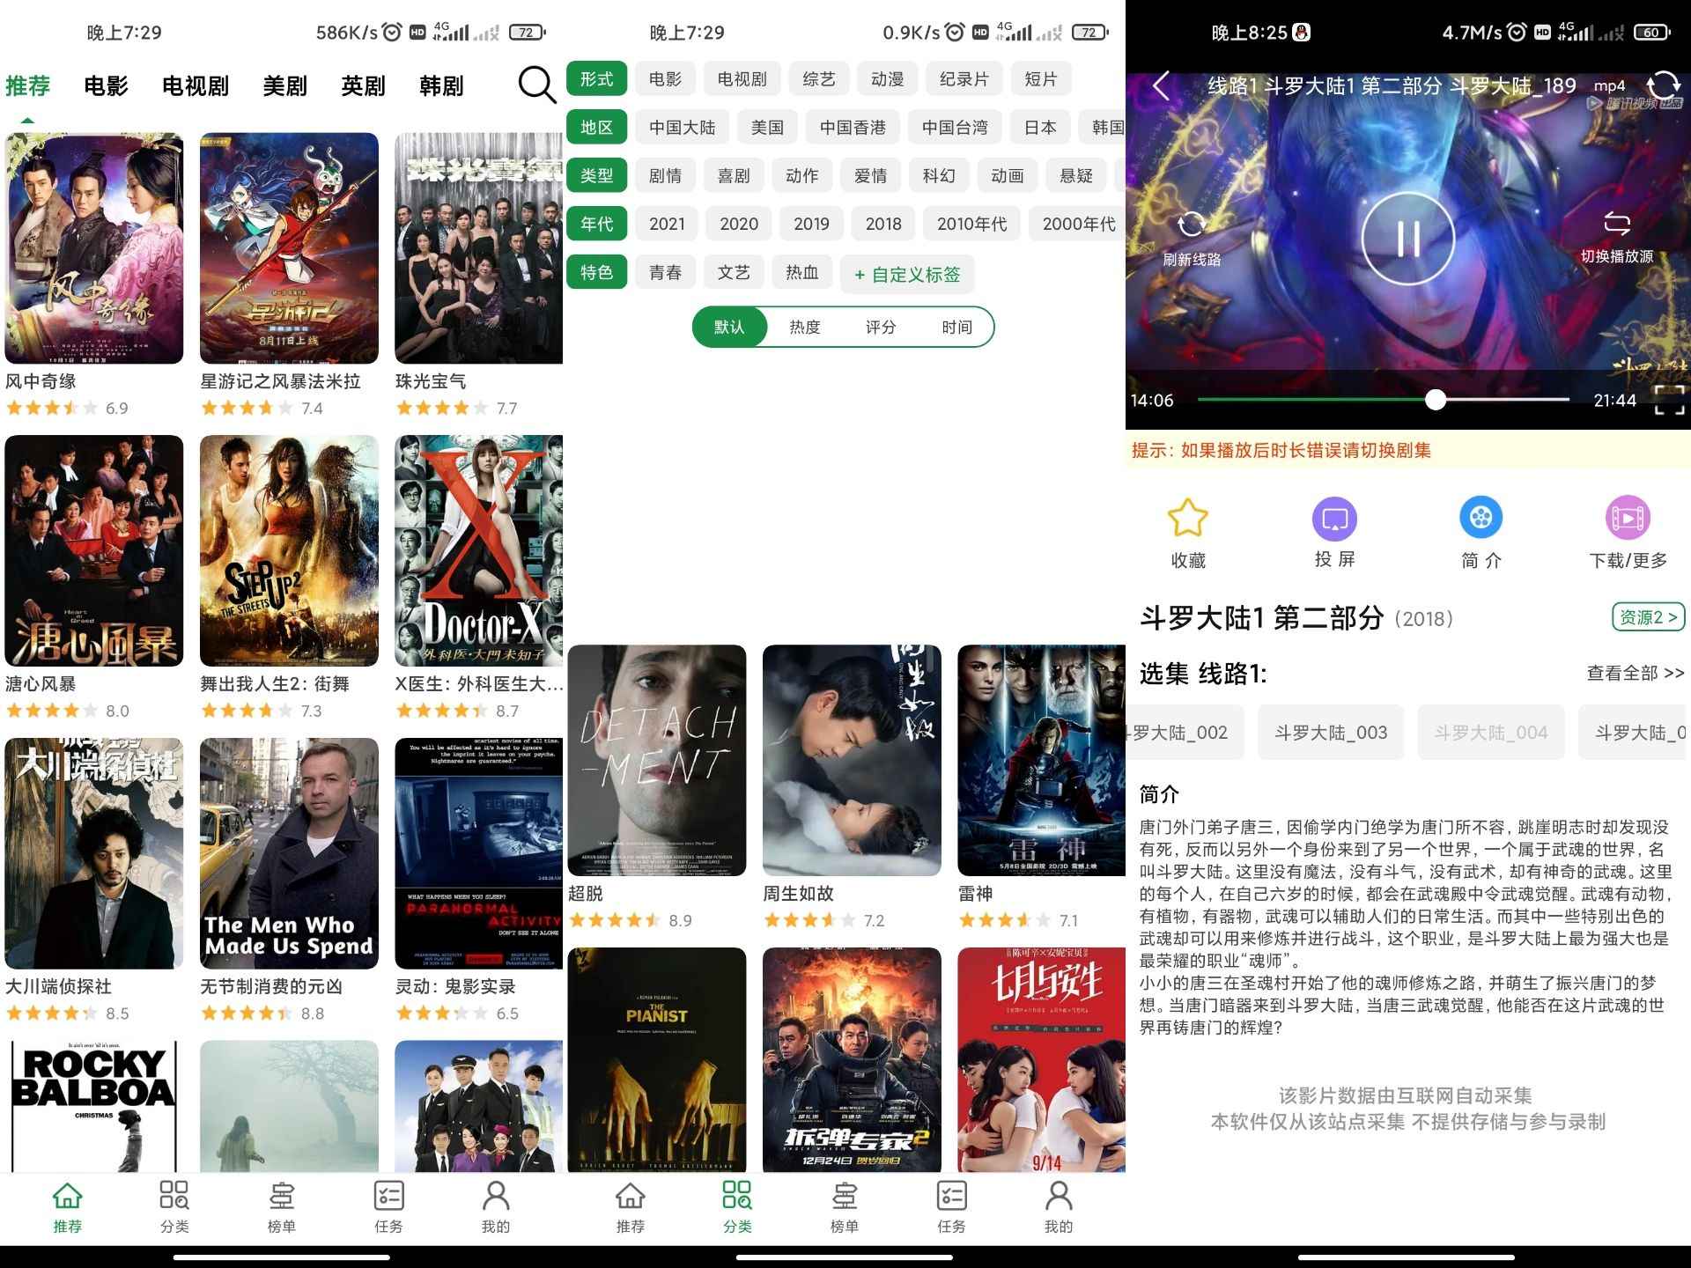Viewport: 1691px width, 1268px height.
Task: Expand 查看全部 to see all episodes
Action: point(1635,674)
